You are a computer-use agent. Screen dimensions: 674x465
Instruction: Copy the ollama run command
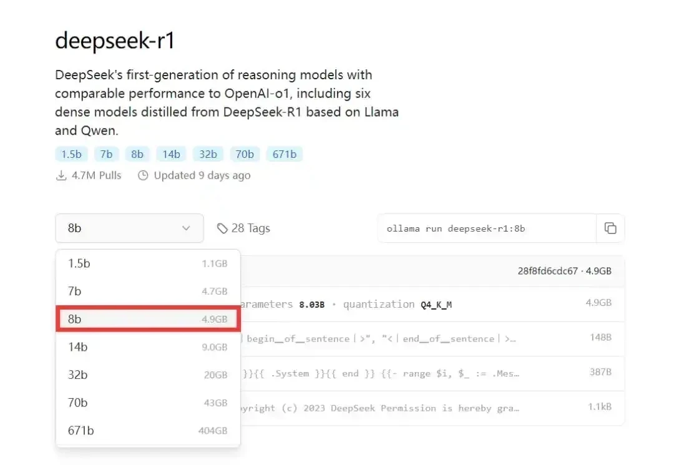pos(610,228)
